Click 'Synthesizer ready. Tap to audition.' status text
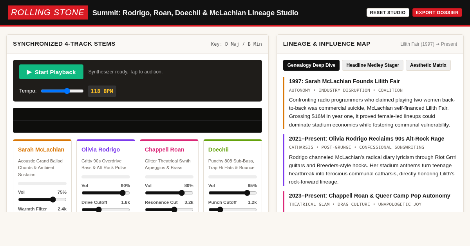This screenshot has width=470, height=246. (125, 72)
